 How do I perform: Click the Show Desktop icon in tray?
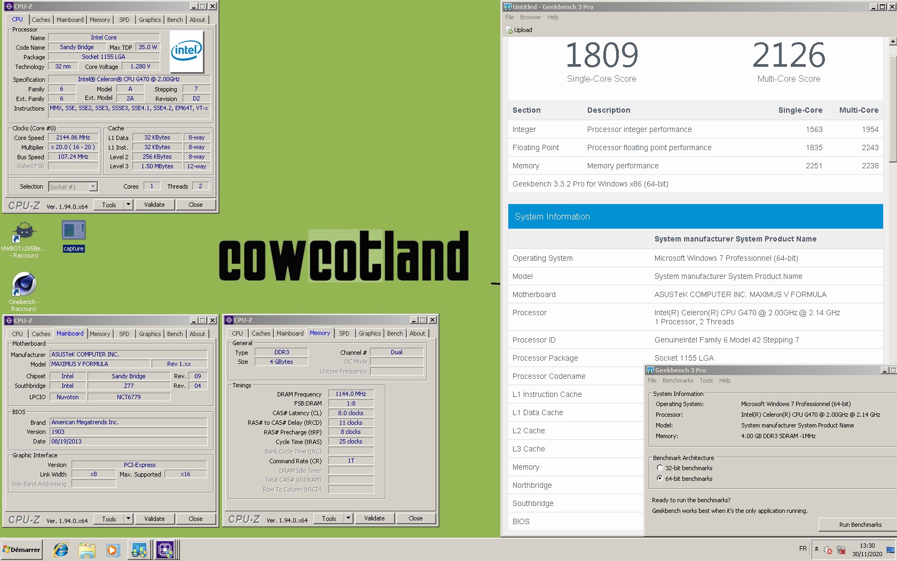[891, 550]
